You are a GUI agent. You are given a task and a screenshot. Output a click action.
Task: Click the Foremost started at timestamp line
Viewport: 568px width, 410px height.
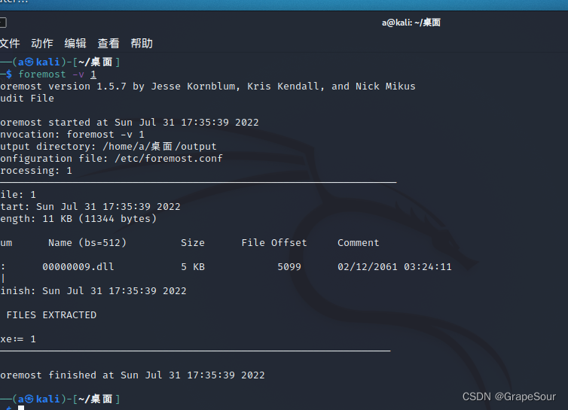(130, 123)
